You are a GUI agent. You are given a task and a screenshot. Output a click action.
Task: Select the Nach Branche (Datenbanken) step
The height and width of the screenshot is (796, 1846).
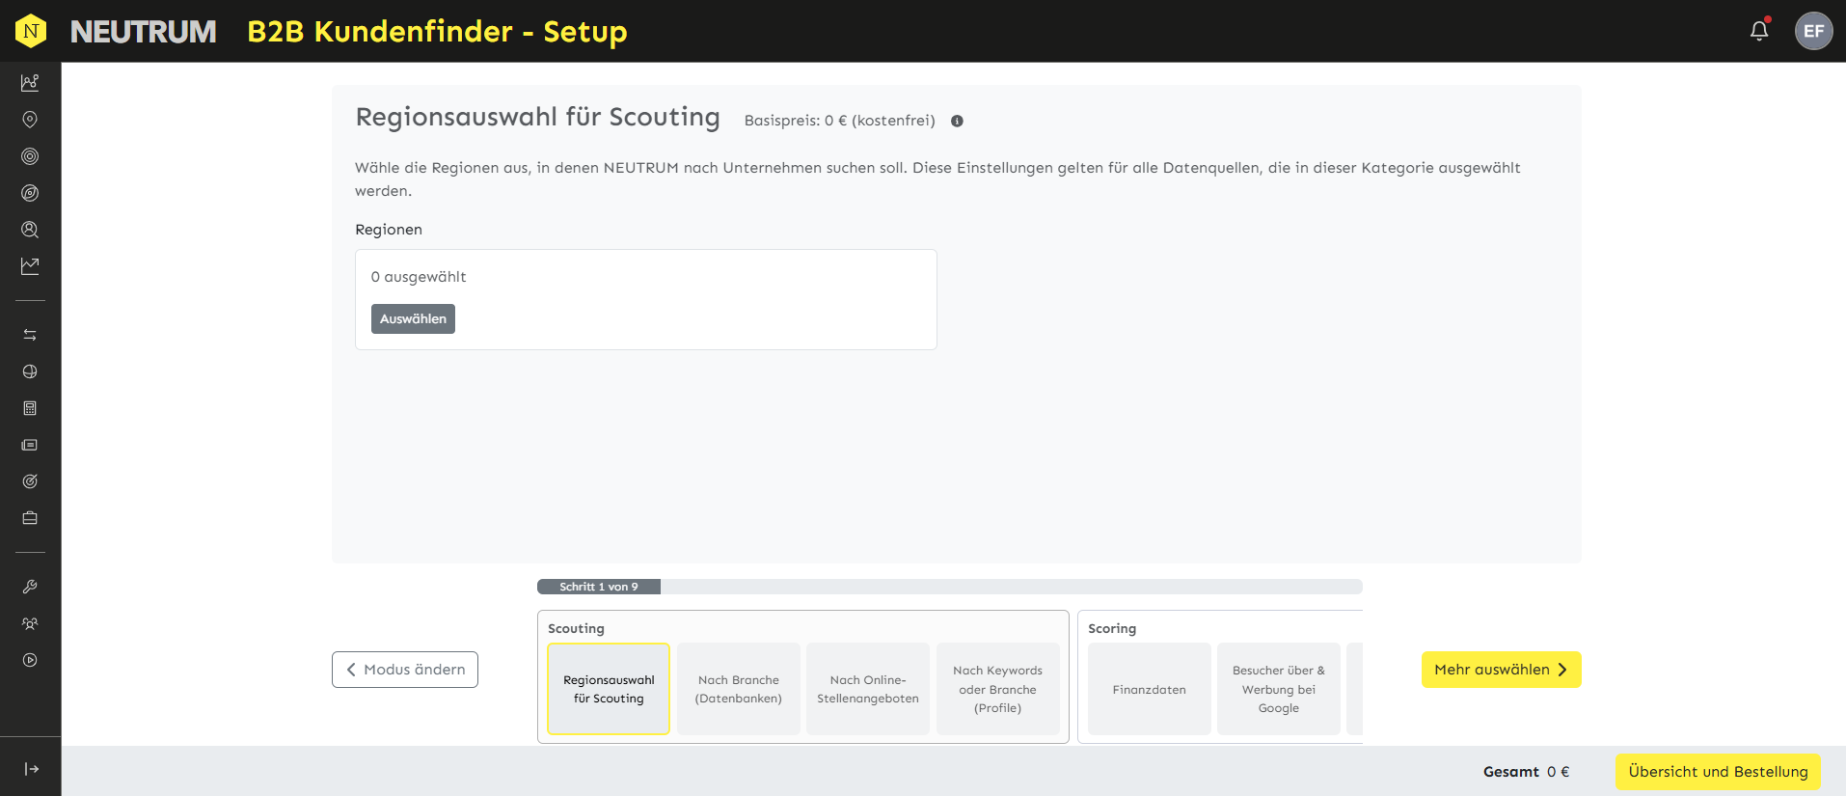(x=739, y=689)
